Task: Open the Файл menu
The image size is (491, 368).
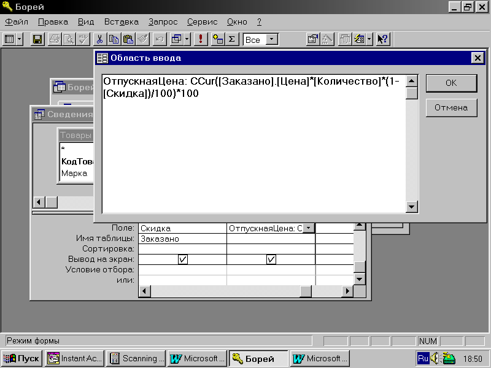Action: coord(17,22)
